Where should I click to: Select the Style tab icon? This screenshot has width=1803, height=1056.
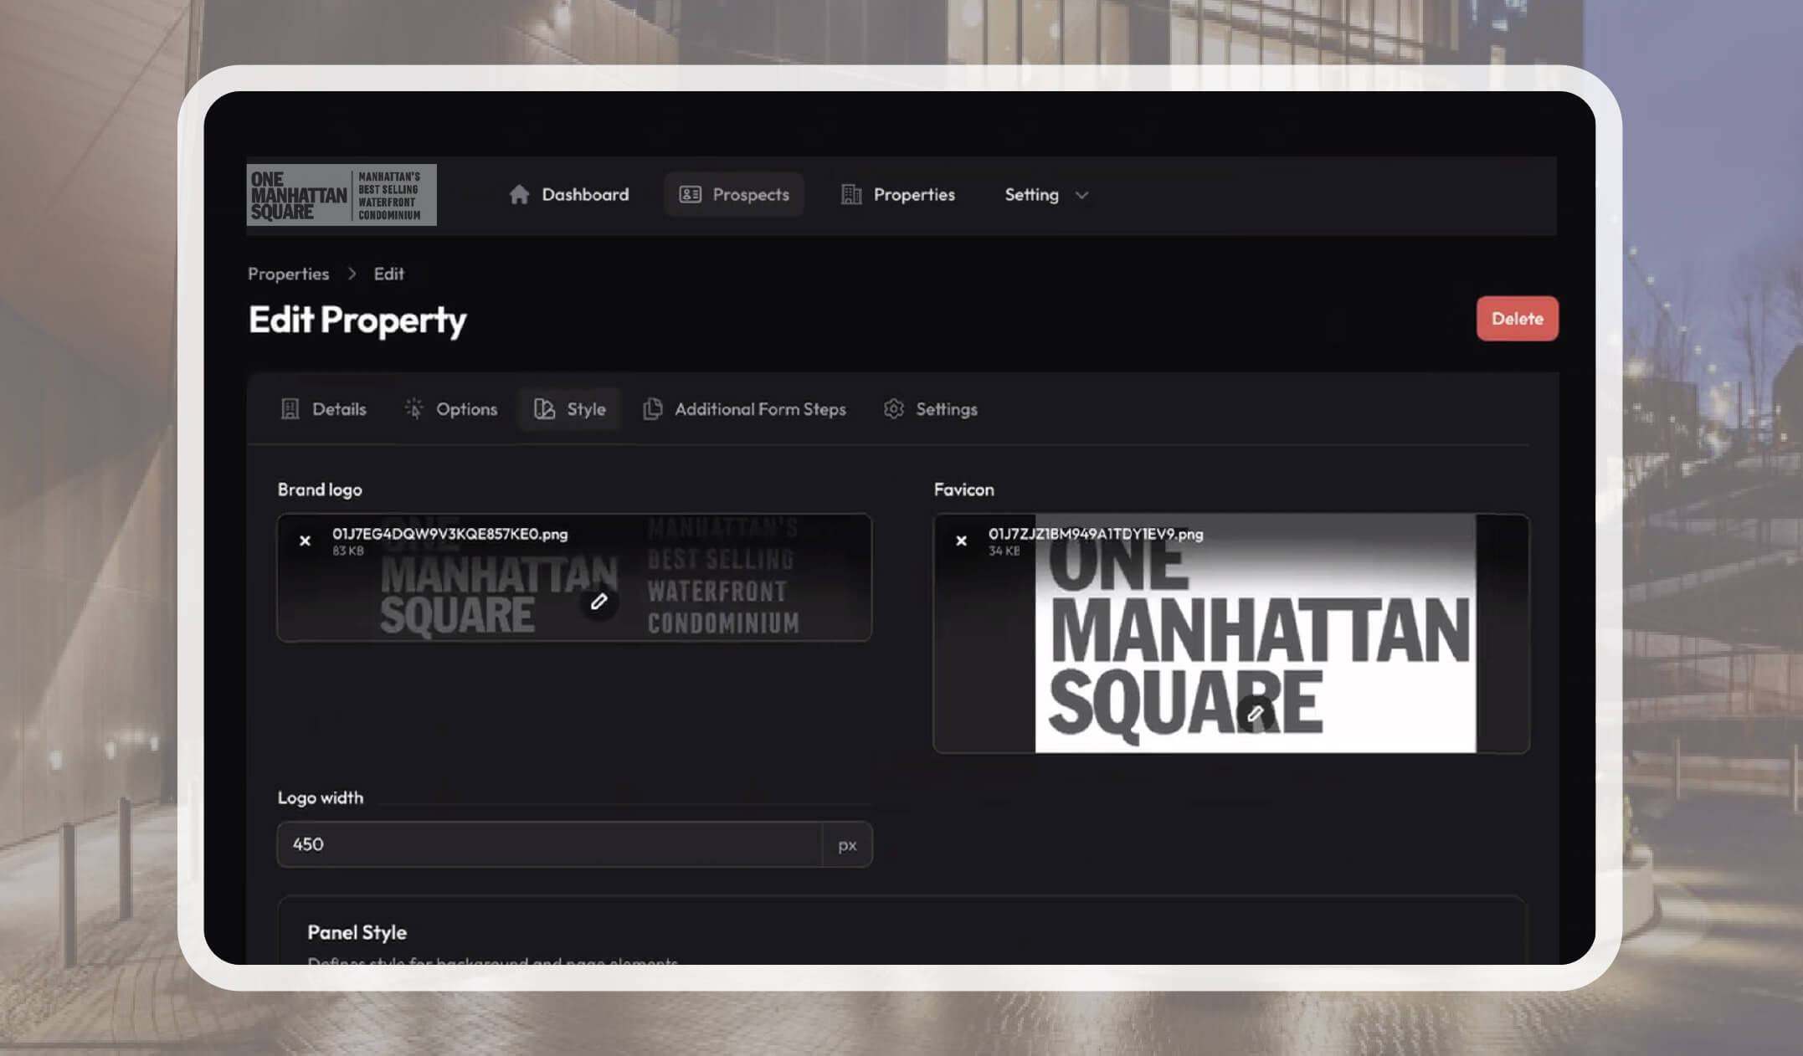tap(545, 409)
